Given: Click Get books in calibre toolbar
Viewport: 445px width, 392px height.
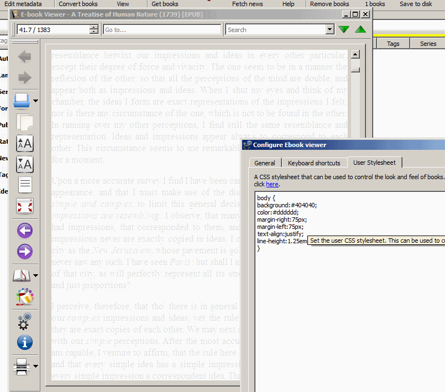Looking at the screenshot, I should coord(165,4).
